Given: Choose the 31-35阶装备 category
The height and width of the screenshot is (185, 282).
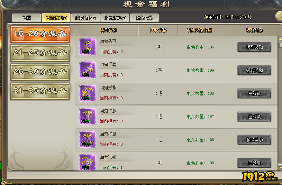Looking at the screenshot, I should 40,91.
